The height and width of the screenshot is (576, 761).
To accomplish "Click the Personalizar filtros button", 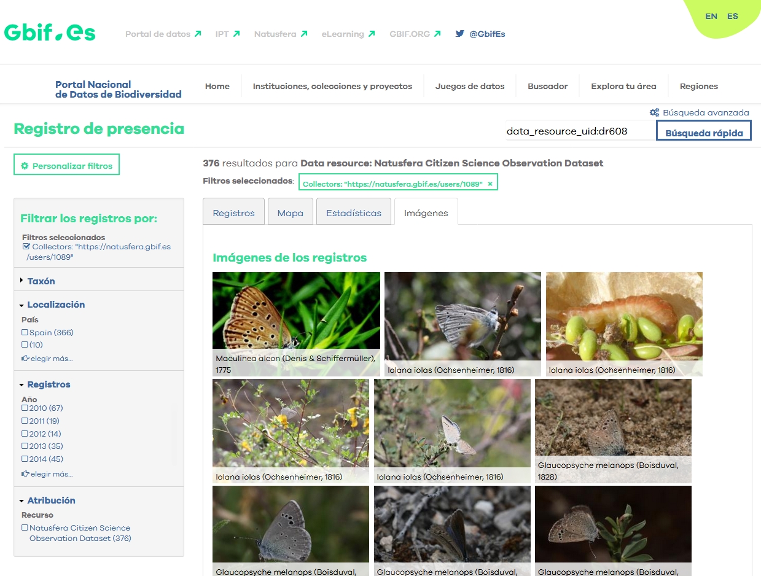I will click(x=66, y=165).
